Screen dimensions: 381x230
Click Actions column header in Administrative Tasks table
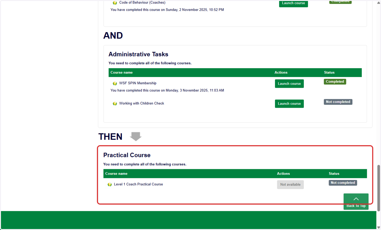(x=281, y=73)
